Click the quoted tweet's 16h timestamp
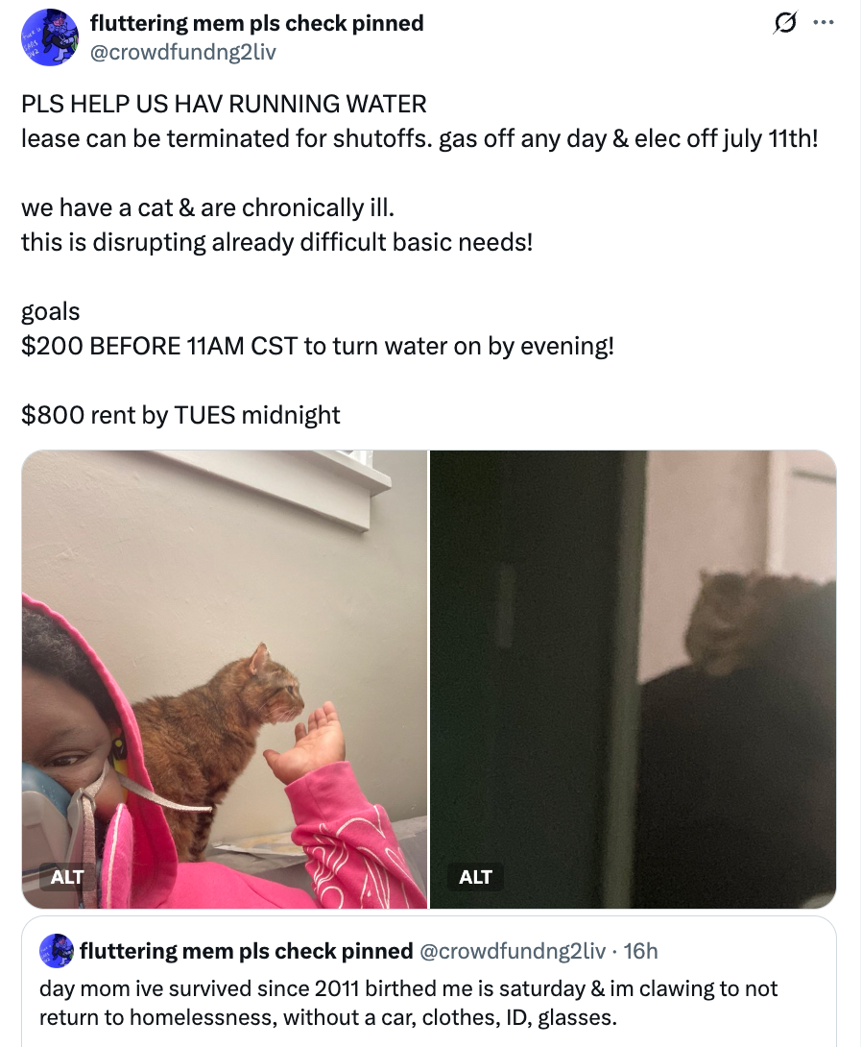 pyautogui.click(x=640, y=951)
